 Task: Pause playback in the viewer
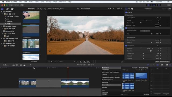(74, 62)
